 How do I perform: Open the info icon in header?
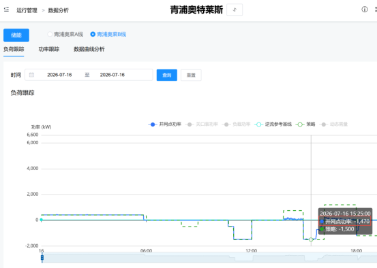pyautogui.click(x=365, y=10)
